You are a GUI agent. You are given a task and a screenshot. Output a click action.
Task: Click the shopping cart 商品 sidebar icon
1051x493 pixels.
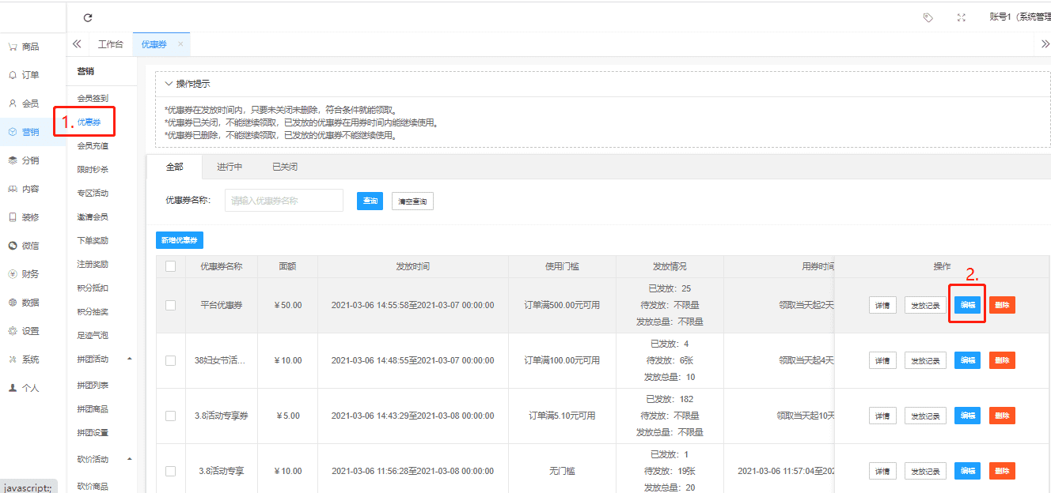13,47
